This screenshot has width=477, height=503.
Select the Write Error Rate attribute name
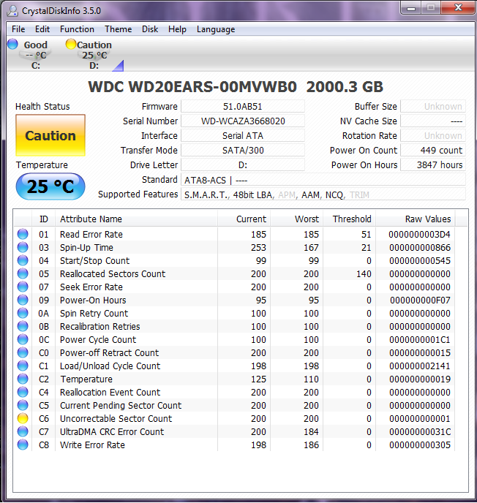click(92, 445)
